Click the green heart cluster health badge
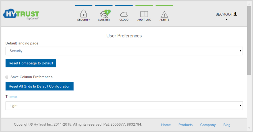The width and height of the screenshot is (253, 132). 107,12
